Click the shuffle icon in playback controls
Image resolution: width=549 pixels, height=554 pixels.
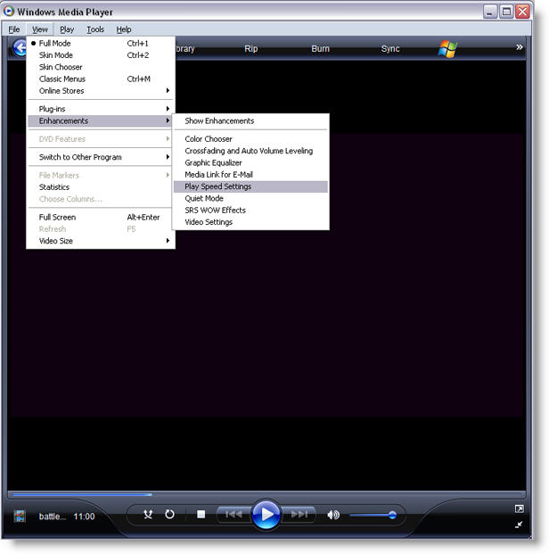[148, 514]
